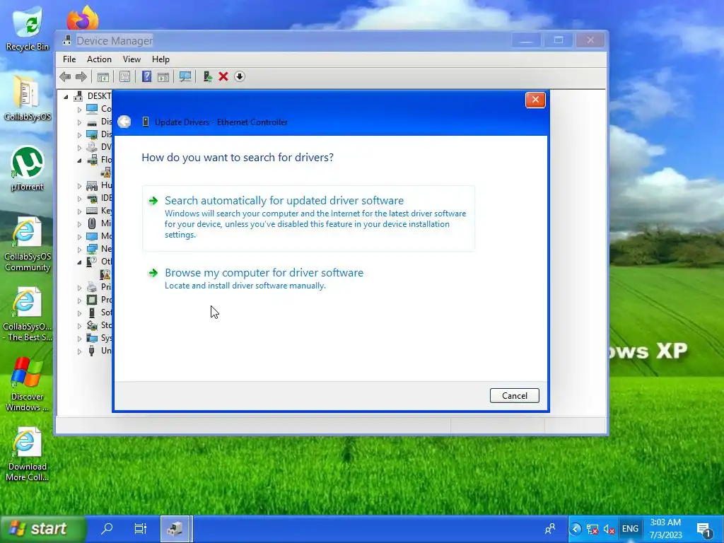Click the red X Uninstall device icon
The height and width of the screenshot is (543, 724).
(223, 76)
